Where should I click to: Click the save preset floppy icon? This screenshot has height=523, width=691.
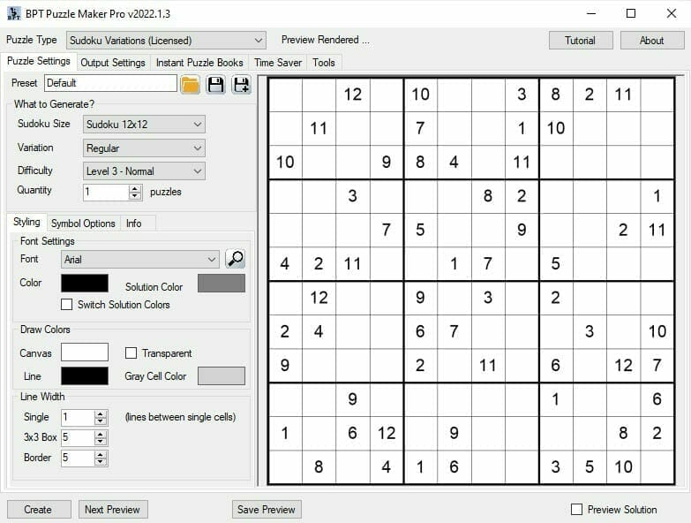tap(215, 84)
